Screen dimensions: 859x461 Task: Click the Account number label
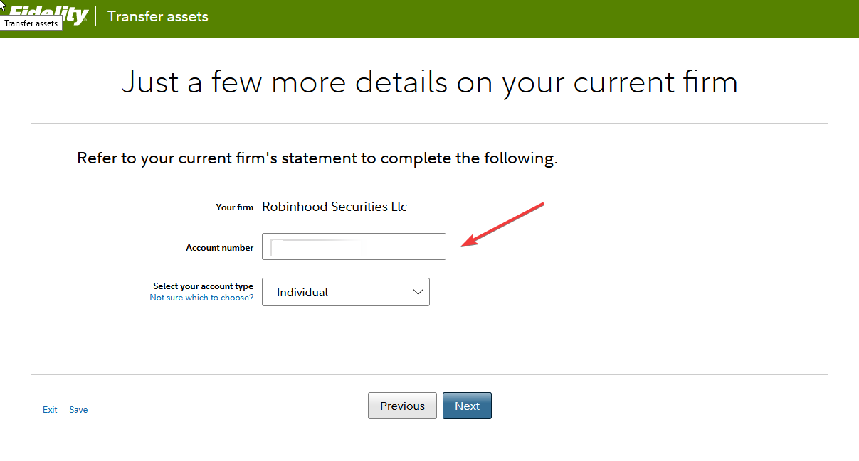pos(219,248)
